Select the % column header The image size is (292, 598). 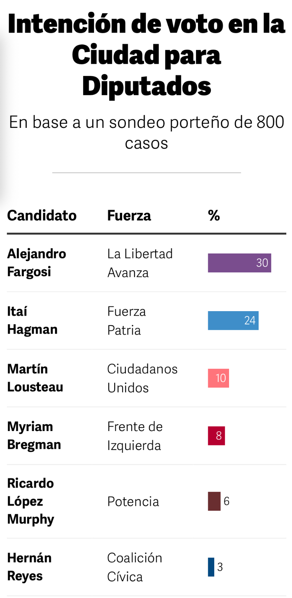[x=214, y=216]
